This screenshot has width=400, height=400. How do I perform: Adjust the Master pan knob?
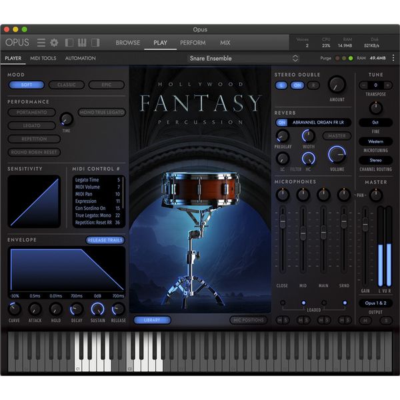[x=376, y=195]
